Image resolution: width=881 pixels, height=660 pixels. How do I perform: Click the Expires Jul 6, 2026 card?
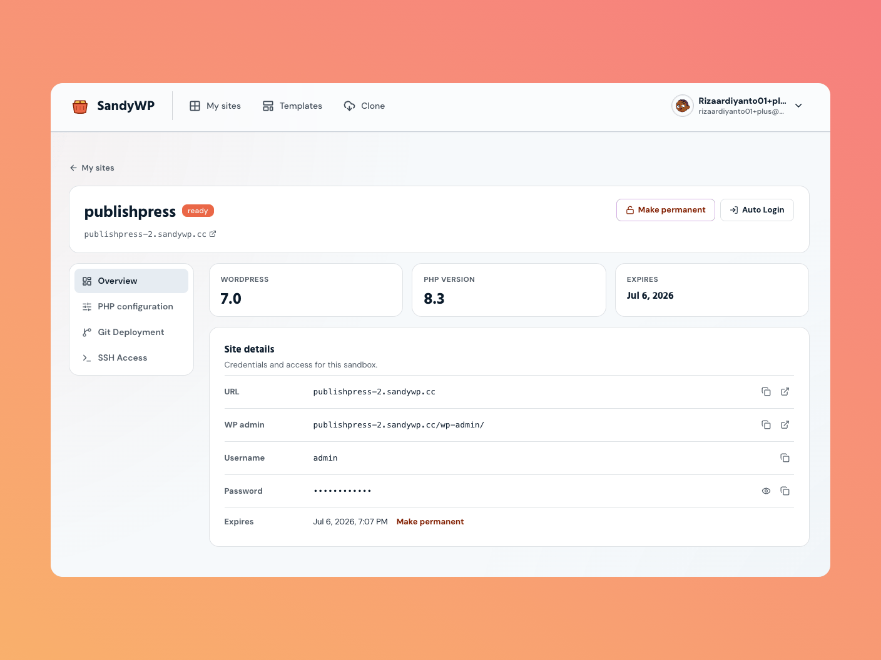712,290
